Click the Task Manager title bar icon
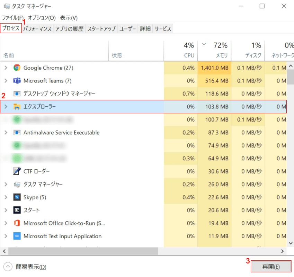 (x=7, y=6)
